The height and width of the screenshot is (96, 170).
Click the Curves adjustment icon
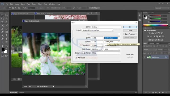(156, 33)
